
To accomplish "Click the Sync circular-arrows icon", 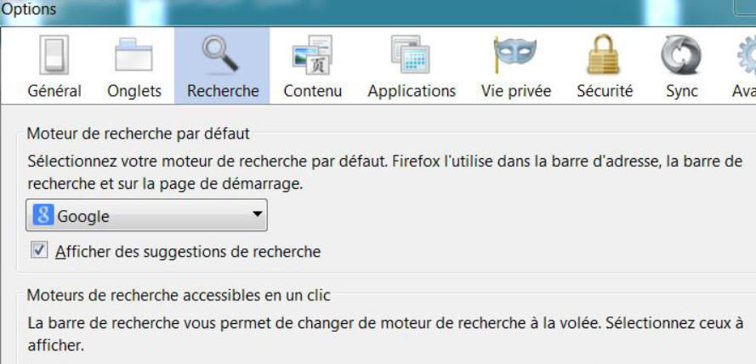I will click(681, 57).
